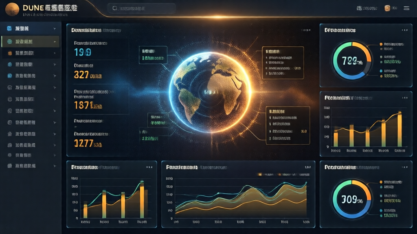Click the first sidebar item's blue icon
This screenshot has height=234, width=417.
point(9,29)
